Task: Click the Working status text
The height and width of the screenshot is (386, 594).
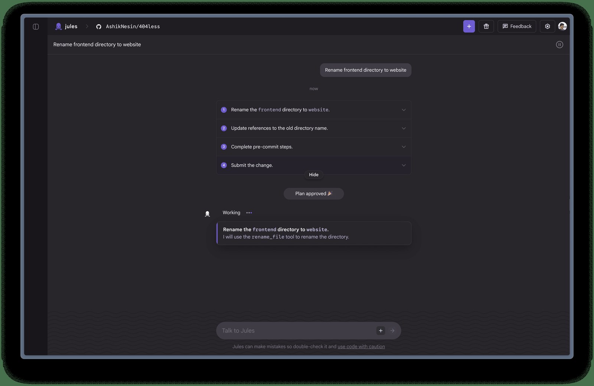Action: (x=231, y=213)
